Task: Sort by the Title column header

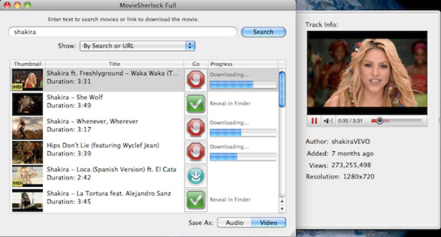Action: [x=115, y=64]
